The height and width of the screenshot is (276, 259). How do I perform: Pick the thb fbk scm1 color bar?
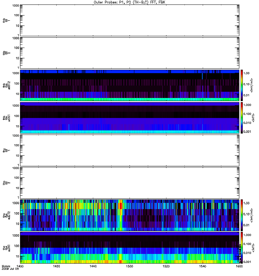[x=242, y=118]
